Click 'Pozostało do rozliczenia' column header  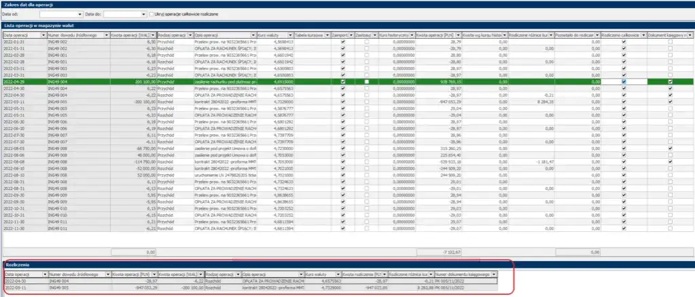[x=576, y=34]
